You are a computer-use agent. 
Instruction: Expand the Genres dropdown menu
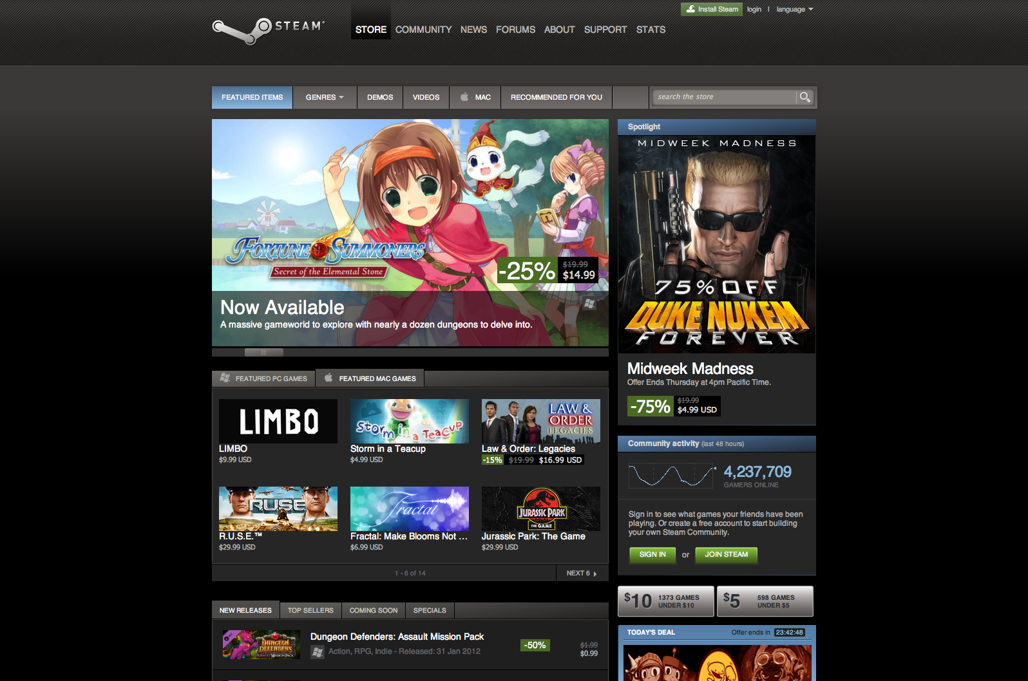325,97
